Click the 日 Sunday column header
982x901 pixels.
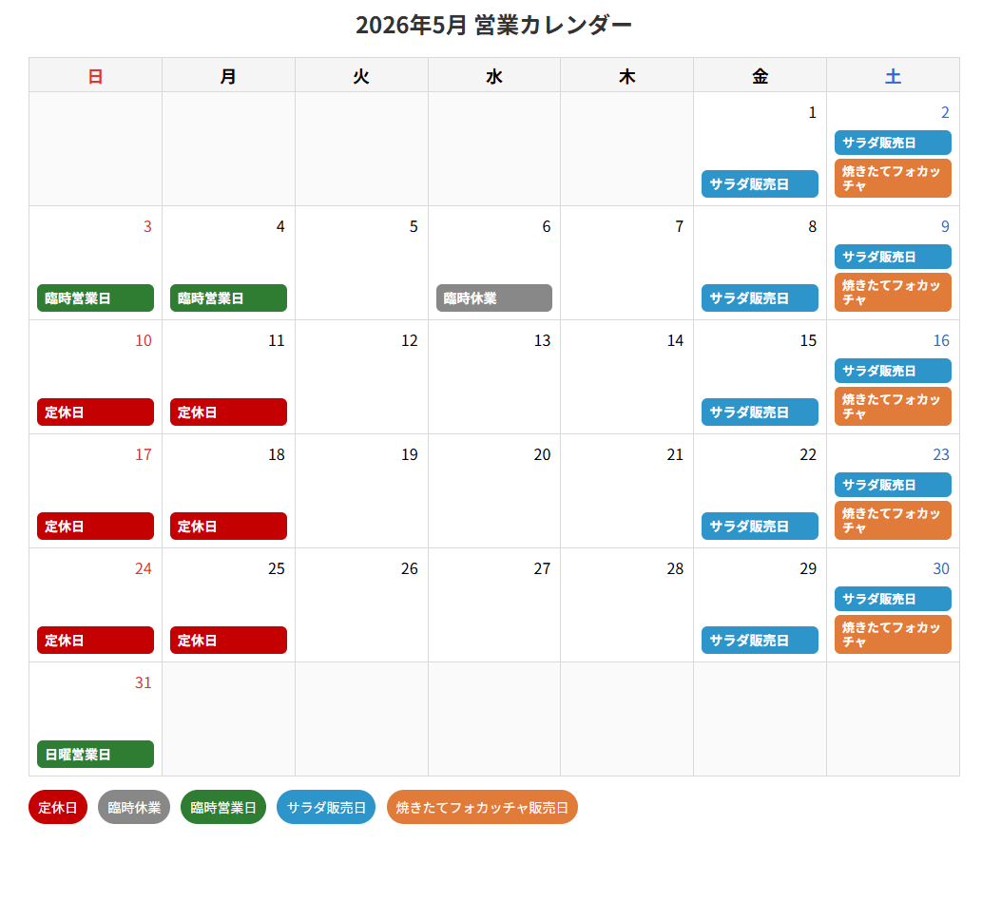[95, 75]
